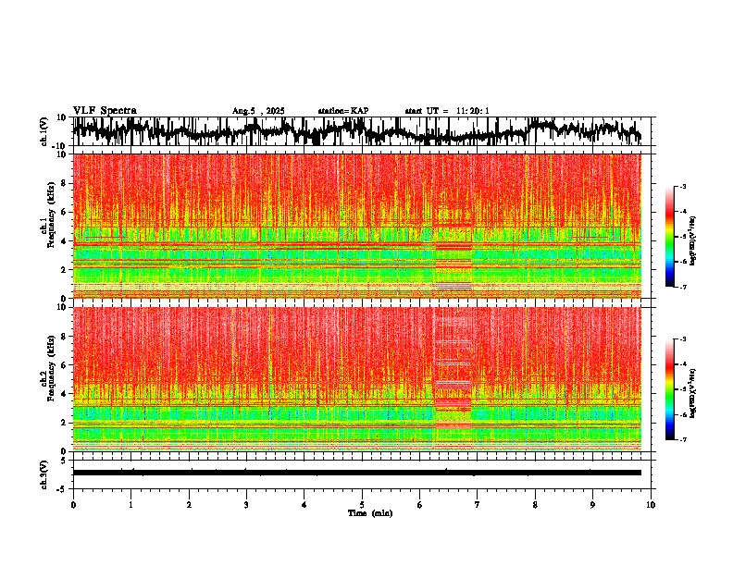The width and height of the screenshot is (733, 566).
Task: Click inside the ch.2 spectrogram panel
Action: (x=357, y=379)
